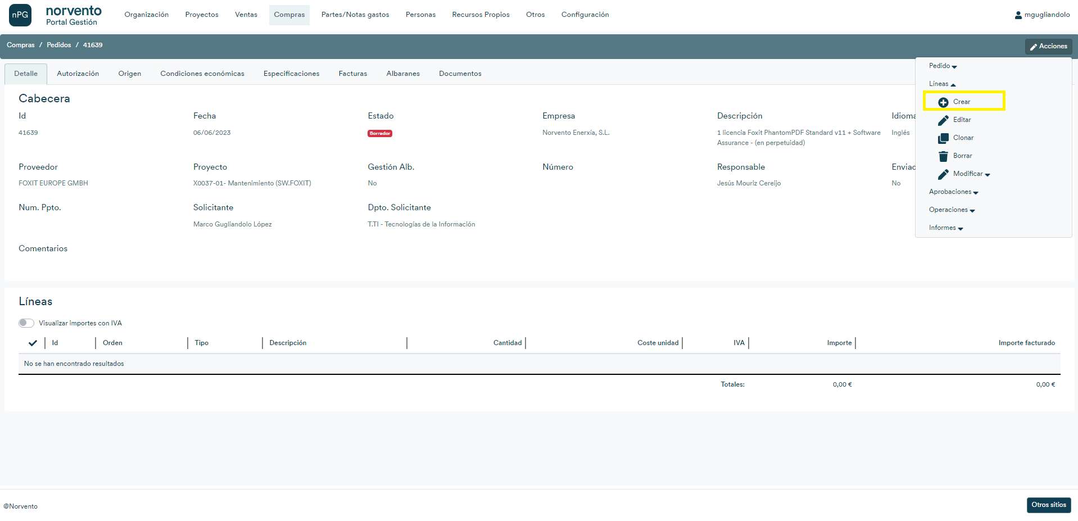Click the Id column header
This screenshot has width=1078, height=521.
[55, 343]
